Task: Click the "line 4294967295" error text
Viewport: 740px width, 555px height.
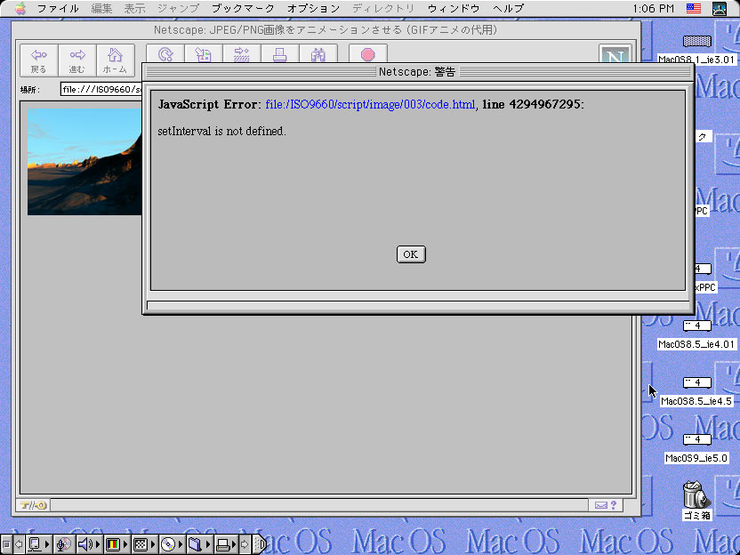Action: 531,104
